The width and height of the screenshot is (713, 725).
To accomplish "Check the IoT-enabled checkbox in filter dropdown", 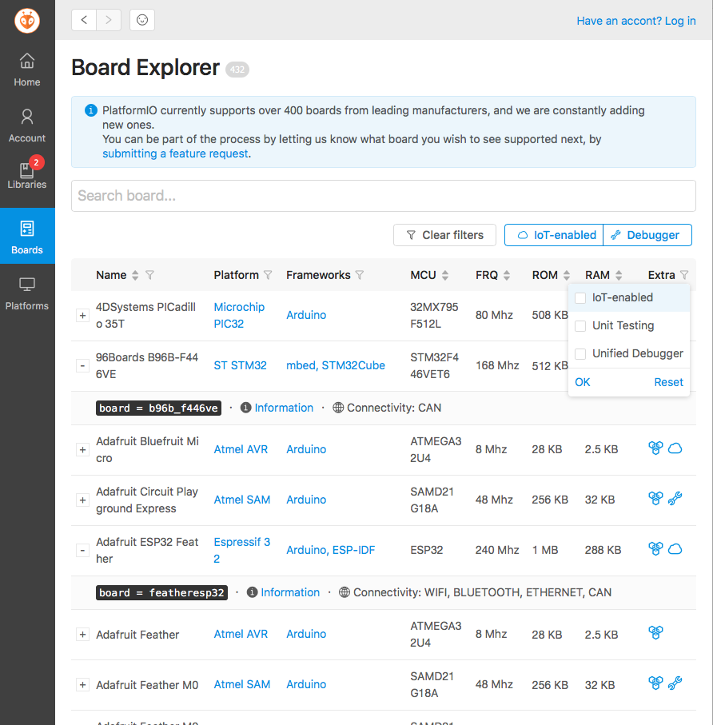I will 580,298.
